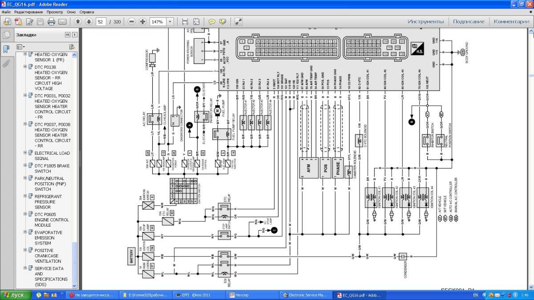Click the convert to PDF toolbar icon

[7, 21]
